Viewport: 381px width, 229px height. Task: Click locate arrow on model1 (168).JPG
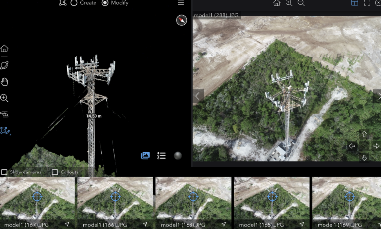click(x=223, y=224)
